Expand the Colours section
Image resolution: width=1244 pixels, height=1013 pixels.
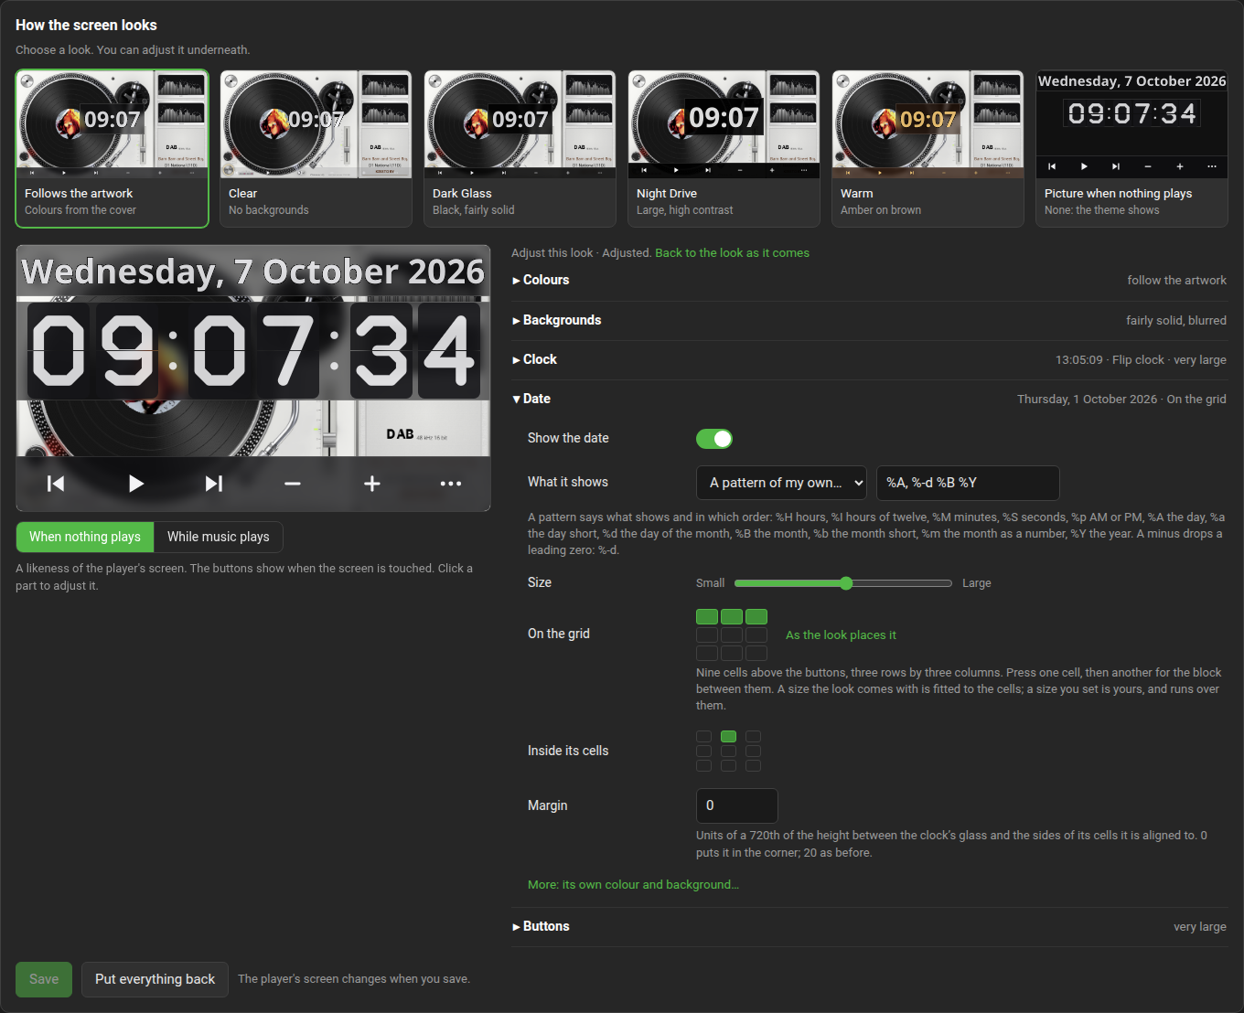point(869,281)
